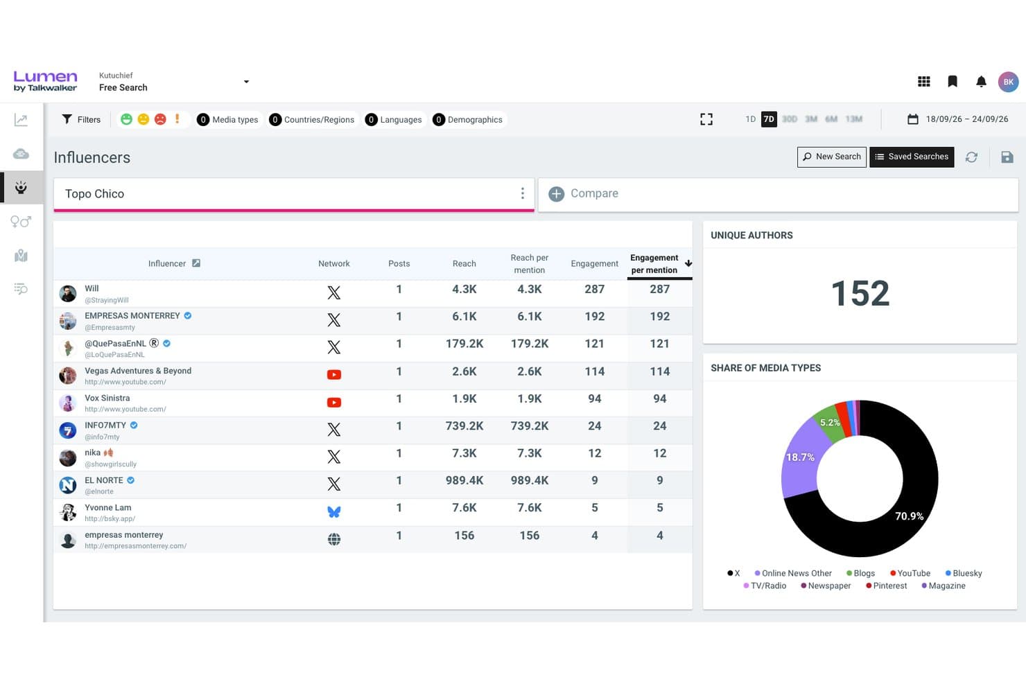Open the results list search sidebar icon
The image size is (1026, 684).
[x=21, y=289]
